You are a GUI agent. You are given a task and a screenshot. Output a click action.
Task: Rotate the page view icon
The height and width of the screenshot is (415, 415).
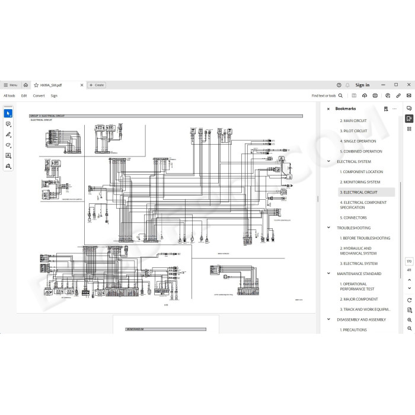(x=409, y=300)
